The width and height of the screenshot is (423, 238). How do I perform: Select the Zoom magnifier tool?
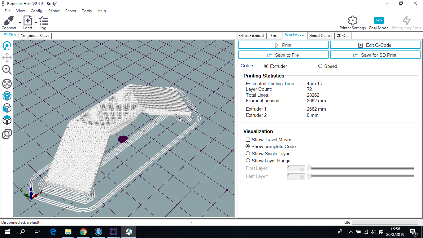(7, 70)
